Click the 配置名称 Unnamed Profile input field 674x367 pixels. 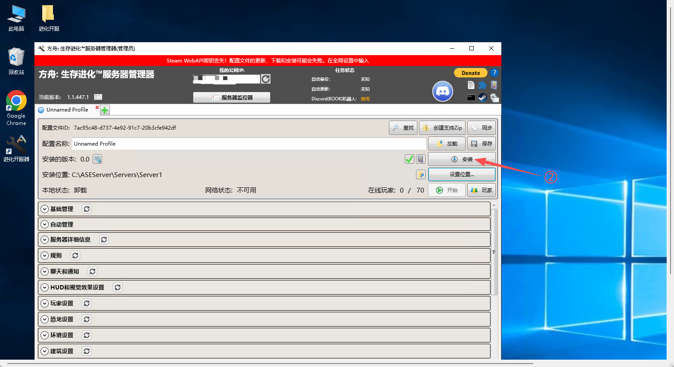[x=249, y=144]
